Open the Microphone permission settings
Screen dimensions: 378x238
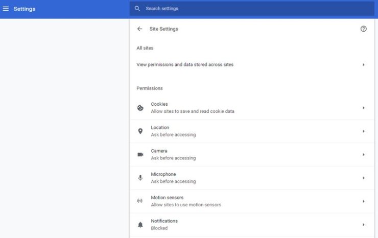coord(252,178)
